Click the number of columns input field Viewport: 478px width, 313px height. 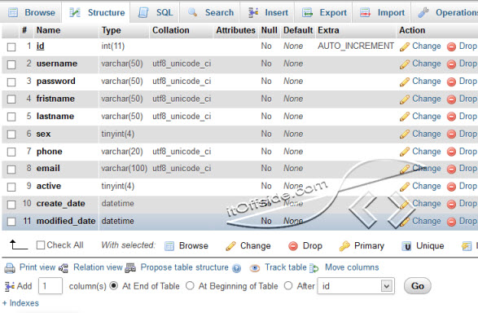point(50,286)
